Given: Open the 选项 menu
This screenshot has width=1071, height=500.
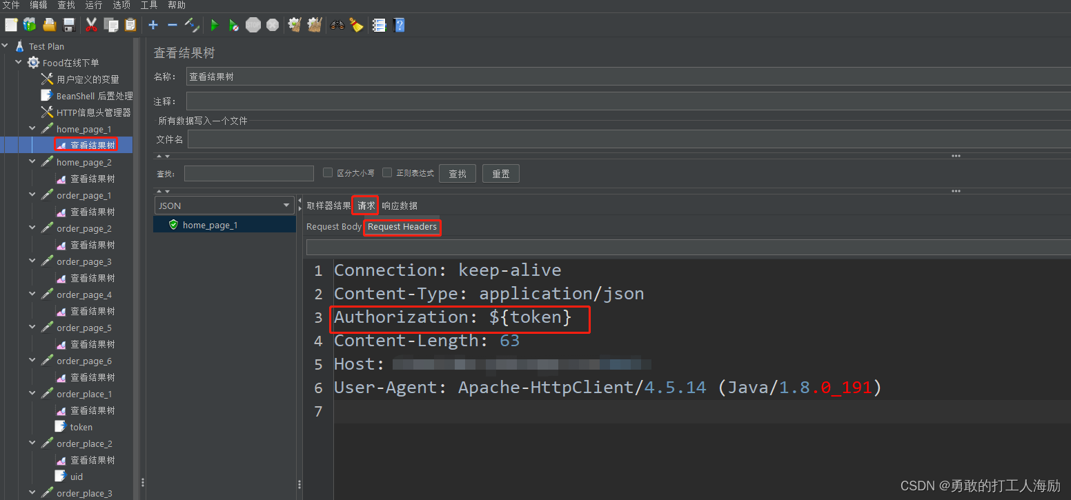Looking at the screenshot, I should coord(121,5).
